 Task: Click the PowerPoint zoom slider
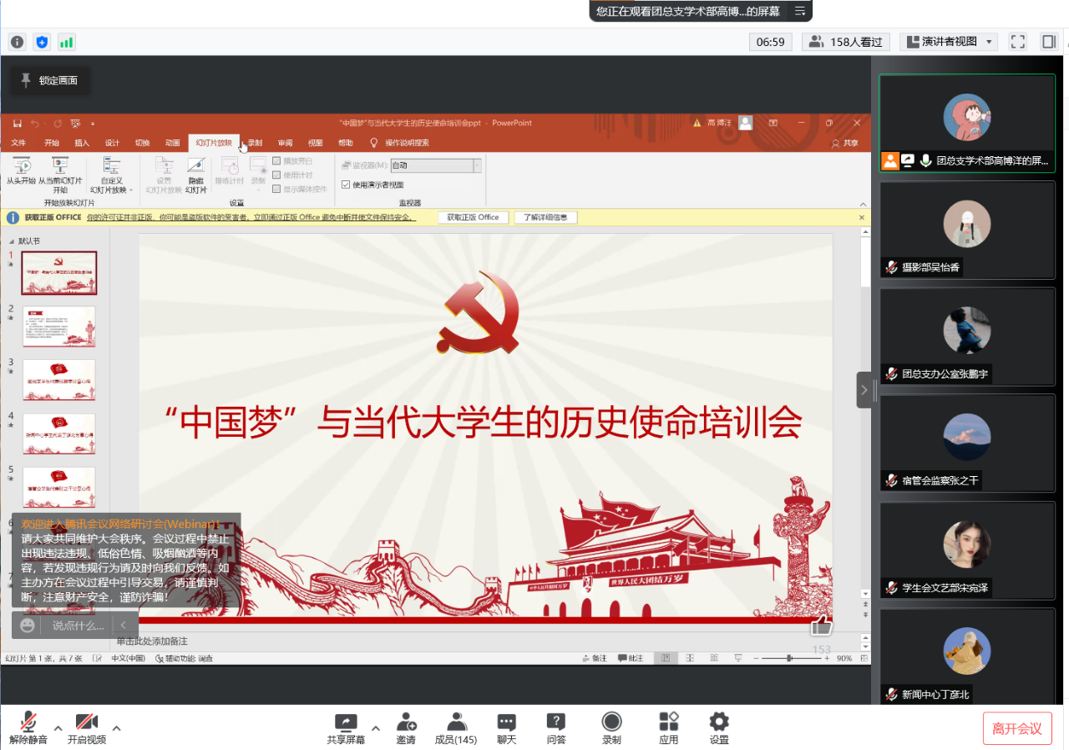(x=788, y=658)
